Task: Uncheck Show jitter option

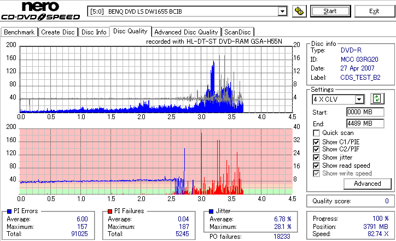Action: pyautogui.click(x=316, y=157)
